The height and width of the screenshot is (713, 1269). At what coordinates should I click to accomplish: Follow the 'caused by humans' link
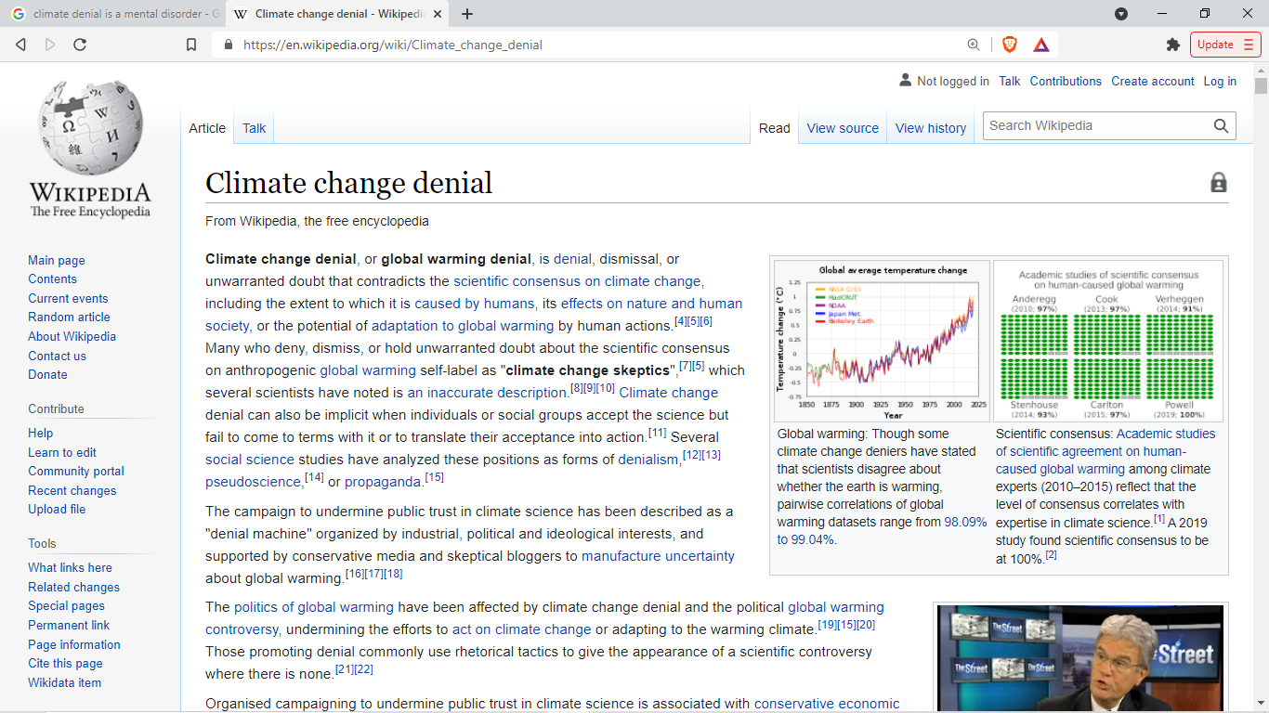point(475,304)
